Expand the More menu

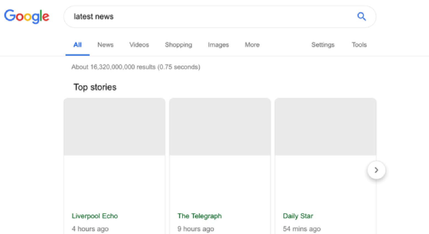252,45
